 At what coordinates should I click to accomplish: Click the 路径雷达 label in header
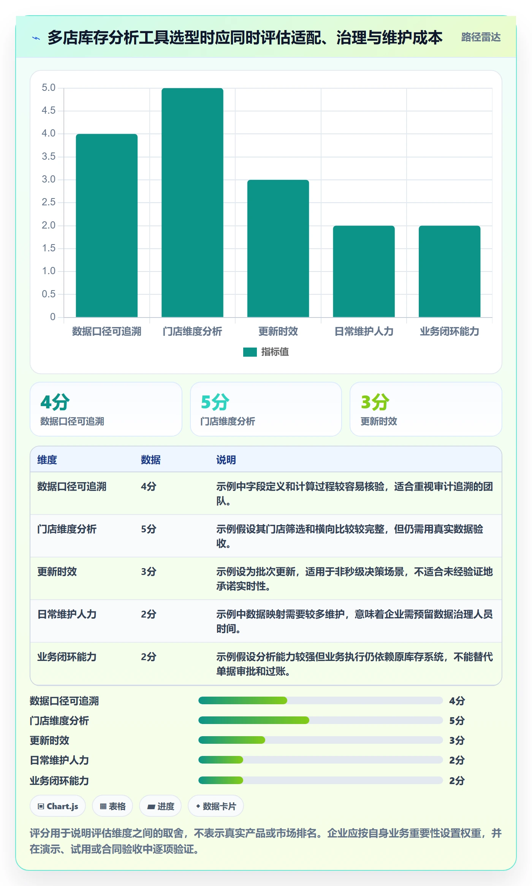click(481, 37)
